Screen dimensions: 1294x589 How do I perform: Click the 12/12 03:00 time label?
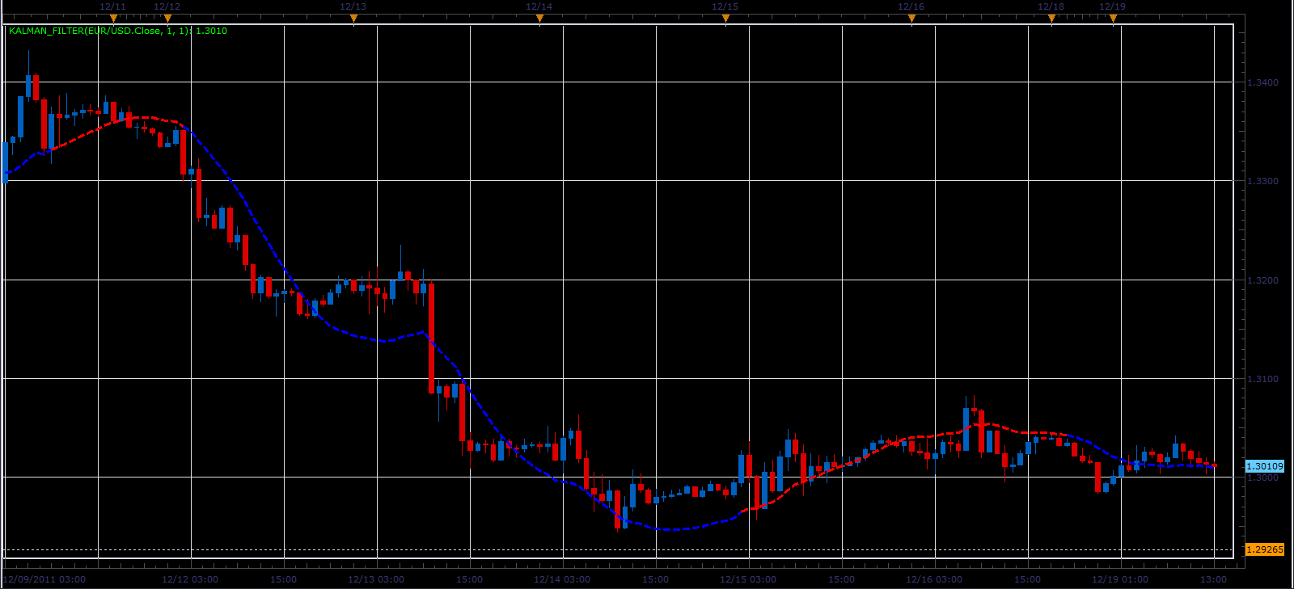(190, 579)
